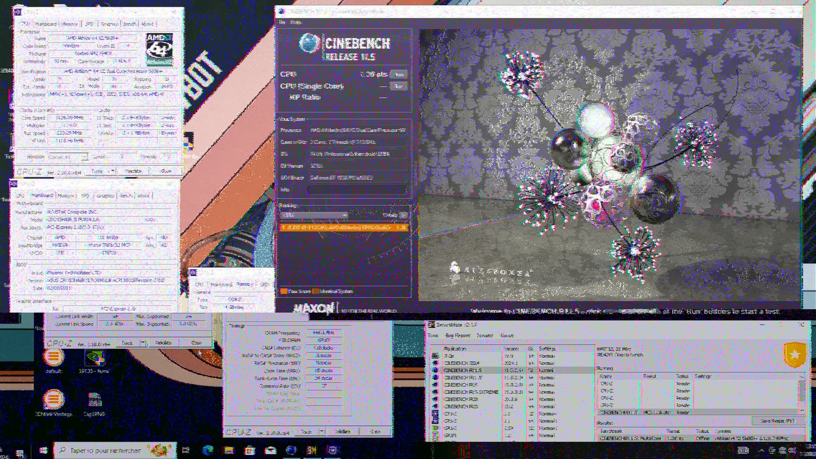Open the SPD tab in the top CPU-Z window
The image size is (816, 459).
tap(89, 24)
